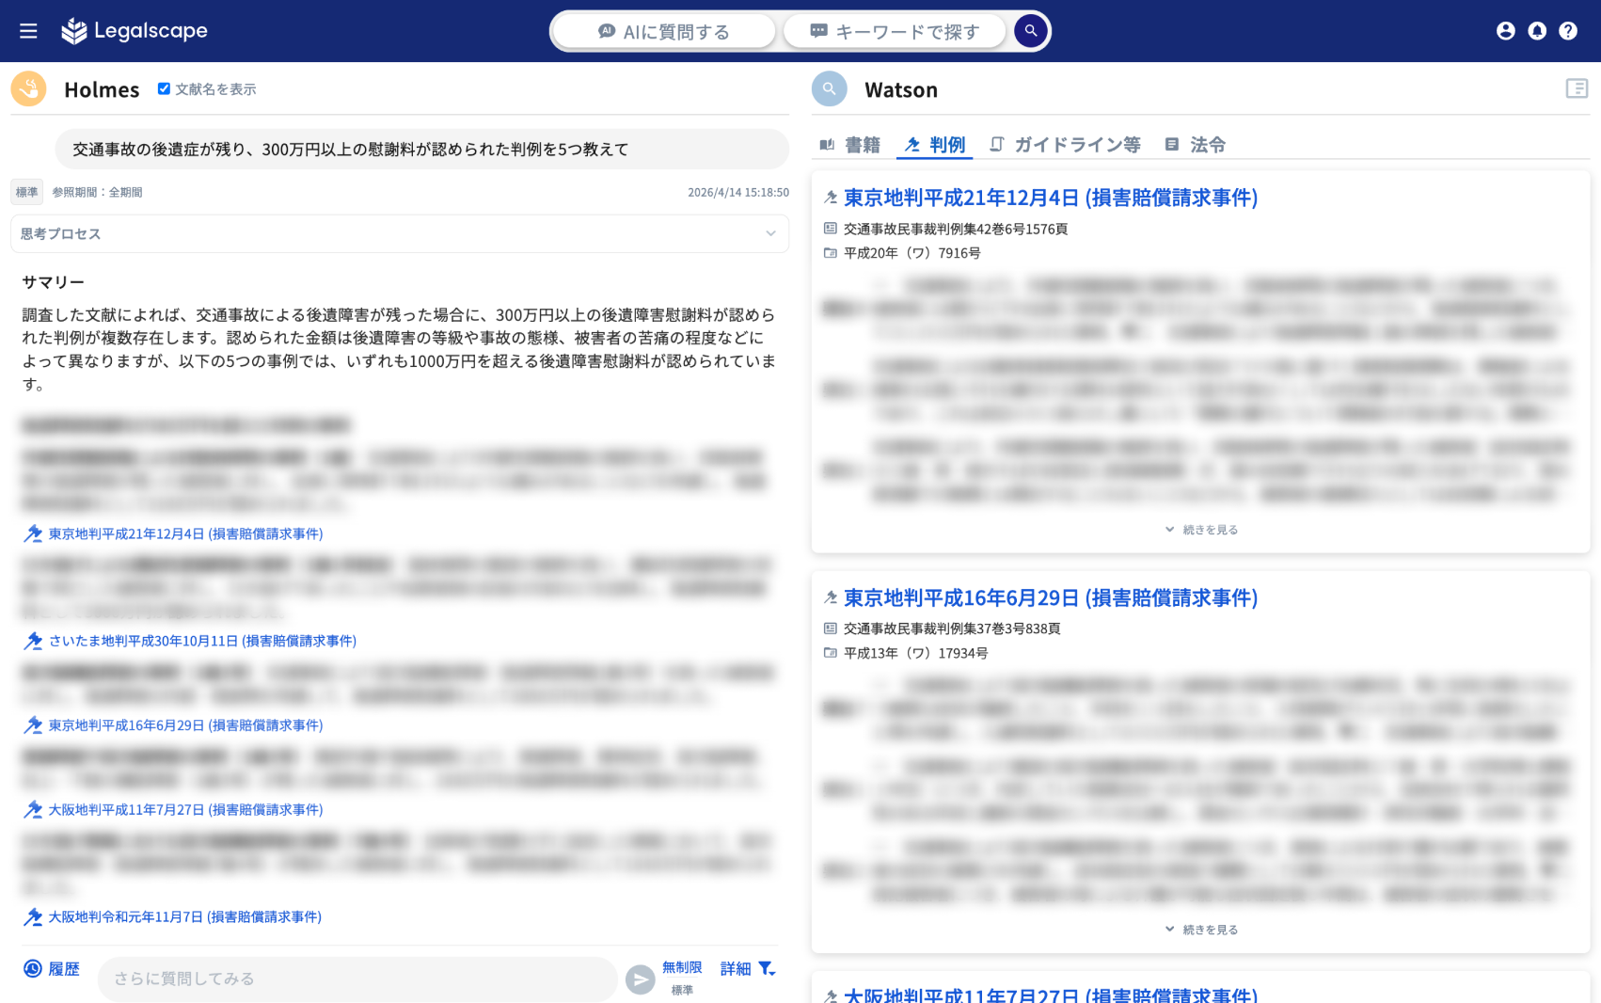Click gavel icon beside 大阪地判令和元年11月7日
The width and height of the screenshot is (1601, 1003).
point(34,916)
